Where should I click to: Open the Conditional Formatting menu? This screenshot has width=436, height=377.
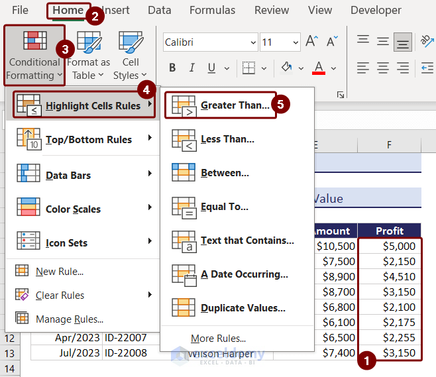point(34,56)
